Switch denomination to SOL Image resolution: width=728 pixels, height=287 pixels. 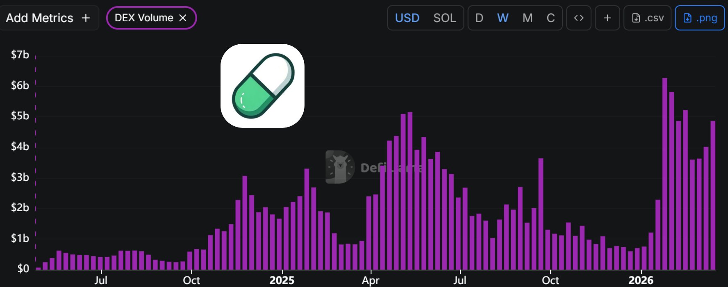click(x=444, y=18)
